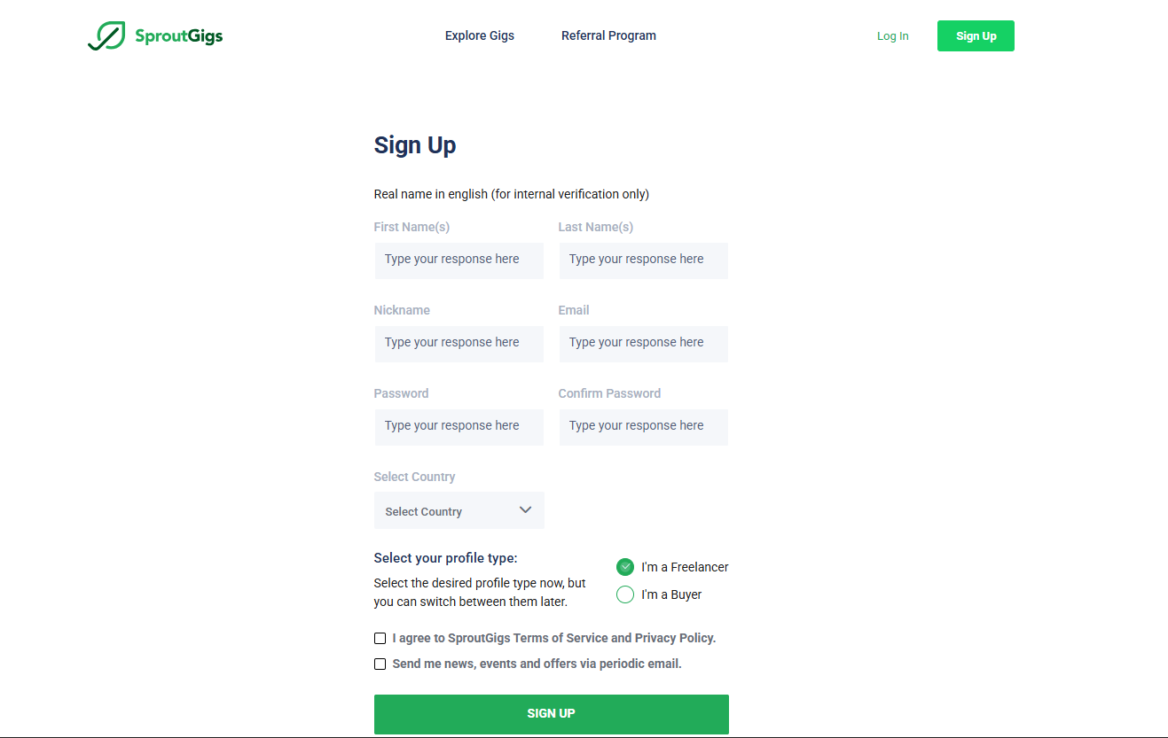Click the Log In link
The height and width of the screenshot is (738, 1168).
pos(892,36)
